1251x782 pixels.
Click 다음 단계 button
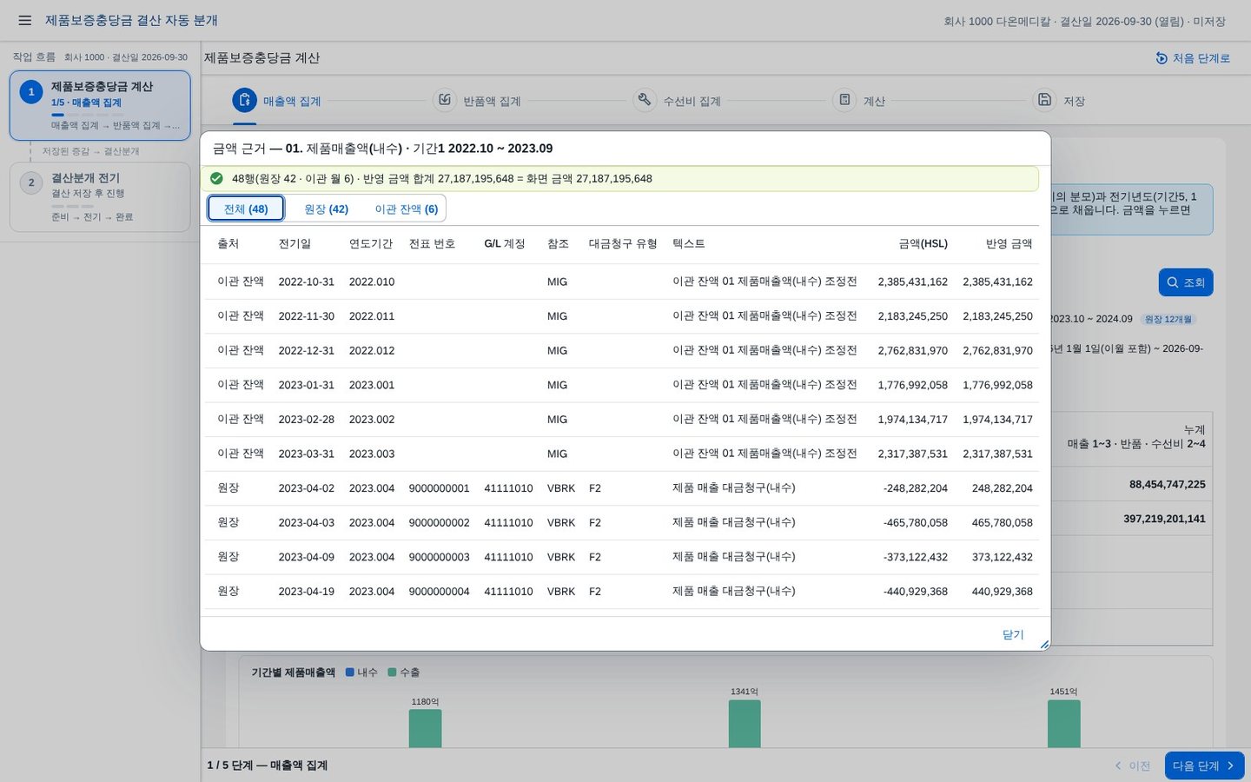1204,765
